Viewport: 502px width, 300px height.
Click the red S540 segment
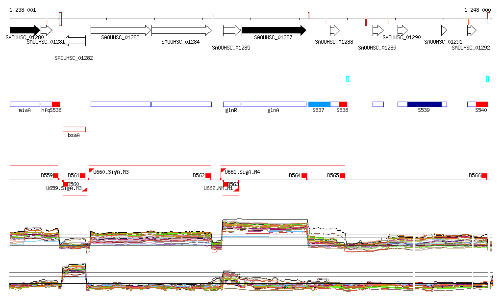pos(482,104)
